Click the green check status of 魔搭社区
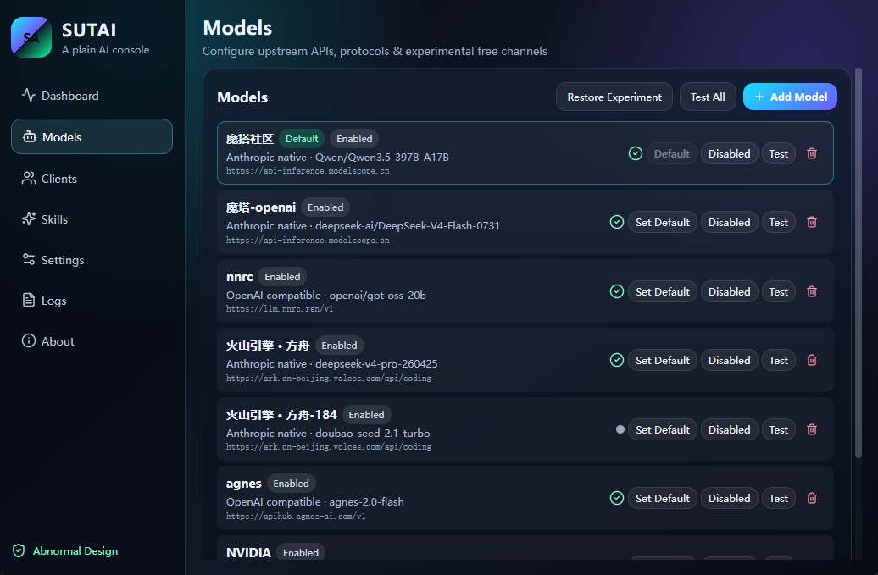Viewport: 878px width, 575px height. [x=635, y=153]
